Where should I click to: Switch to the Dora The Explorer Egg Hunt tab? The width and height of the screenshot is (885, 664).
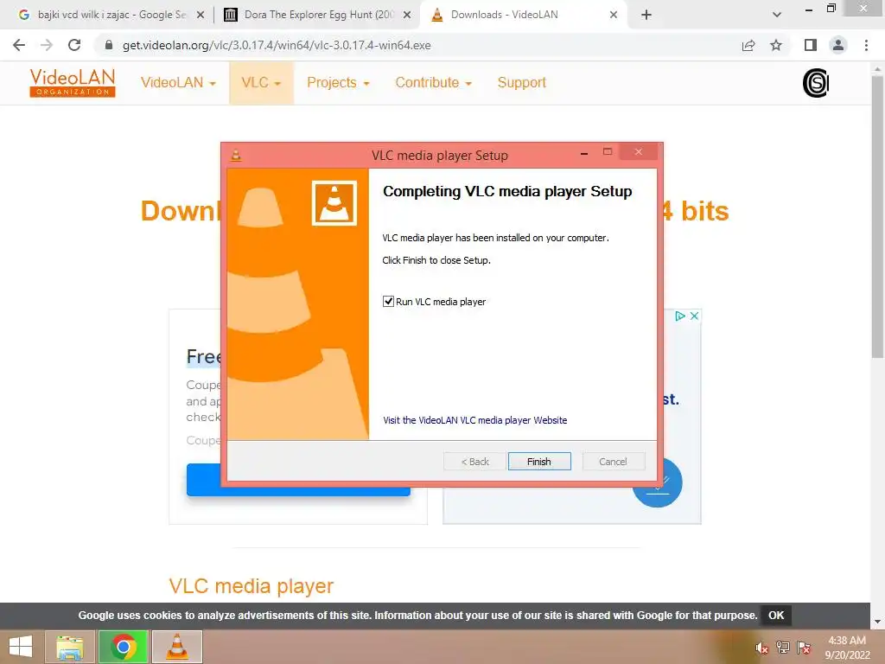click(316, 15)
